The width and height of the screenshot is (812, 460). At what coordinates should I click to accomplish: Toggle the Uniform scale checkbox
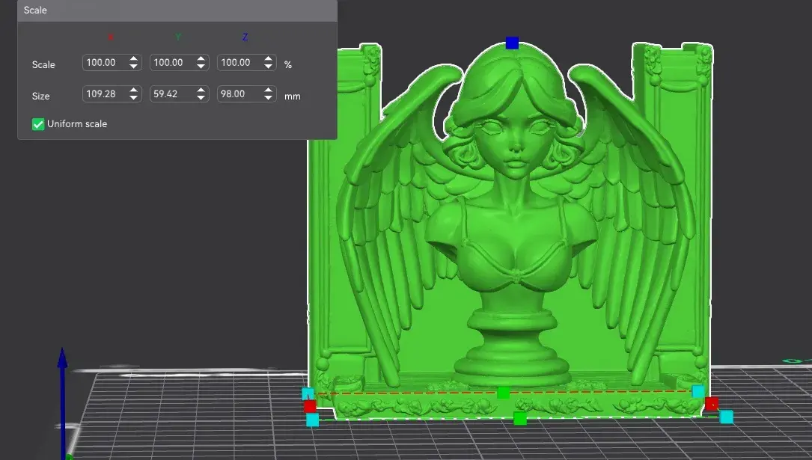(x=38, y=124)
